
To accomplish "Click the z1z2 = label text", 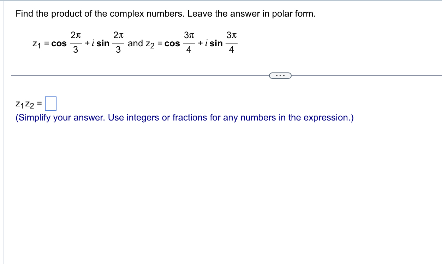I will (x=28, y=104).
